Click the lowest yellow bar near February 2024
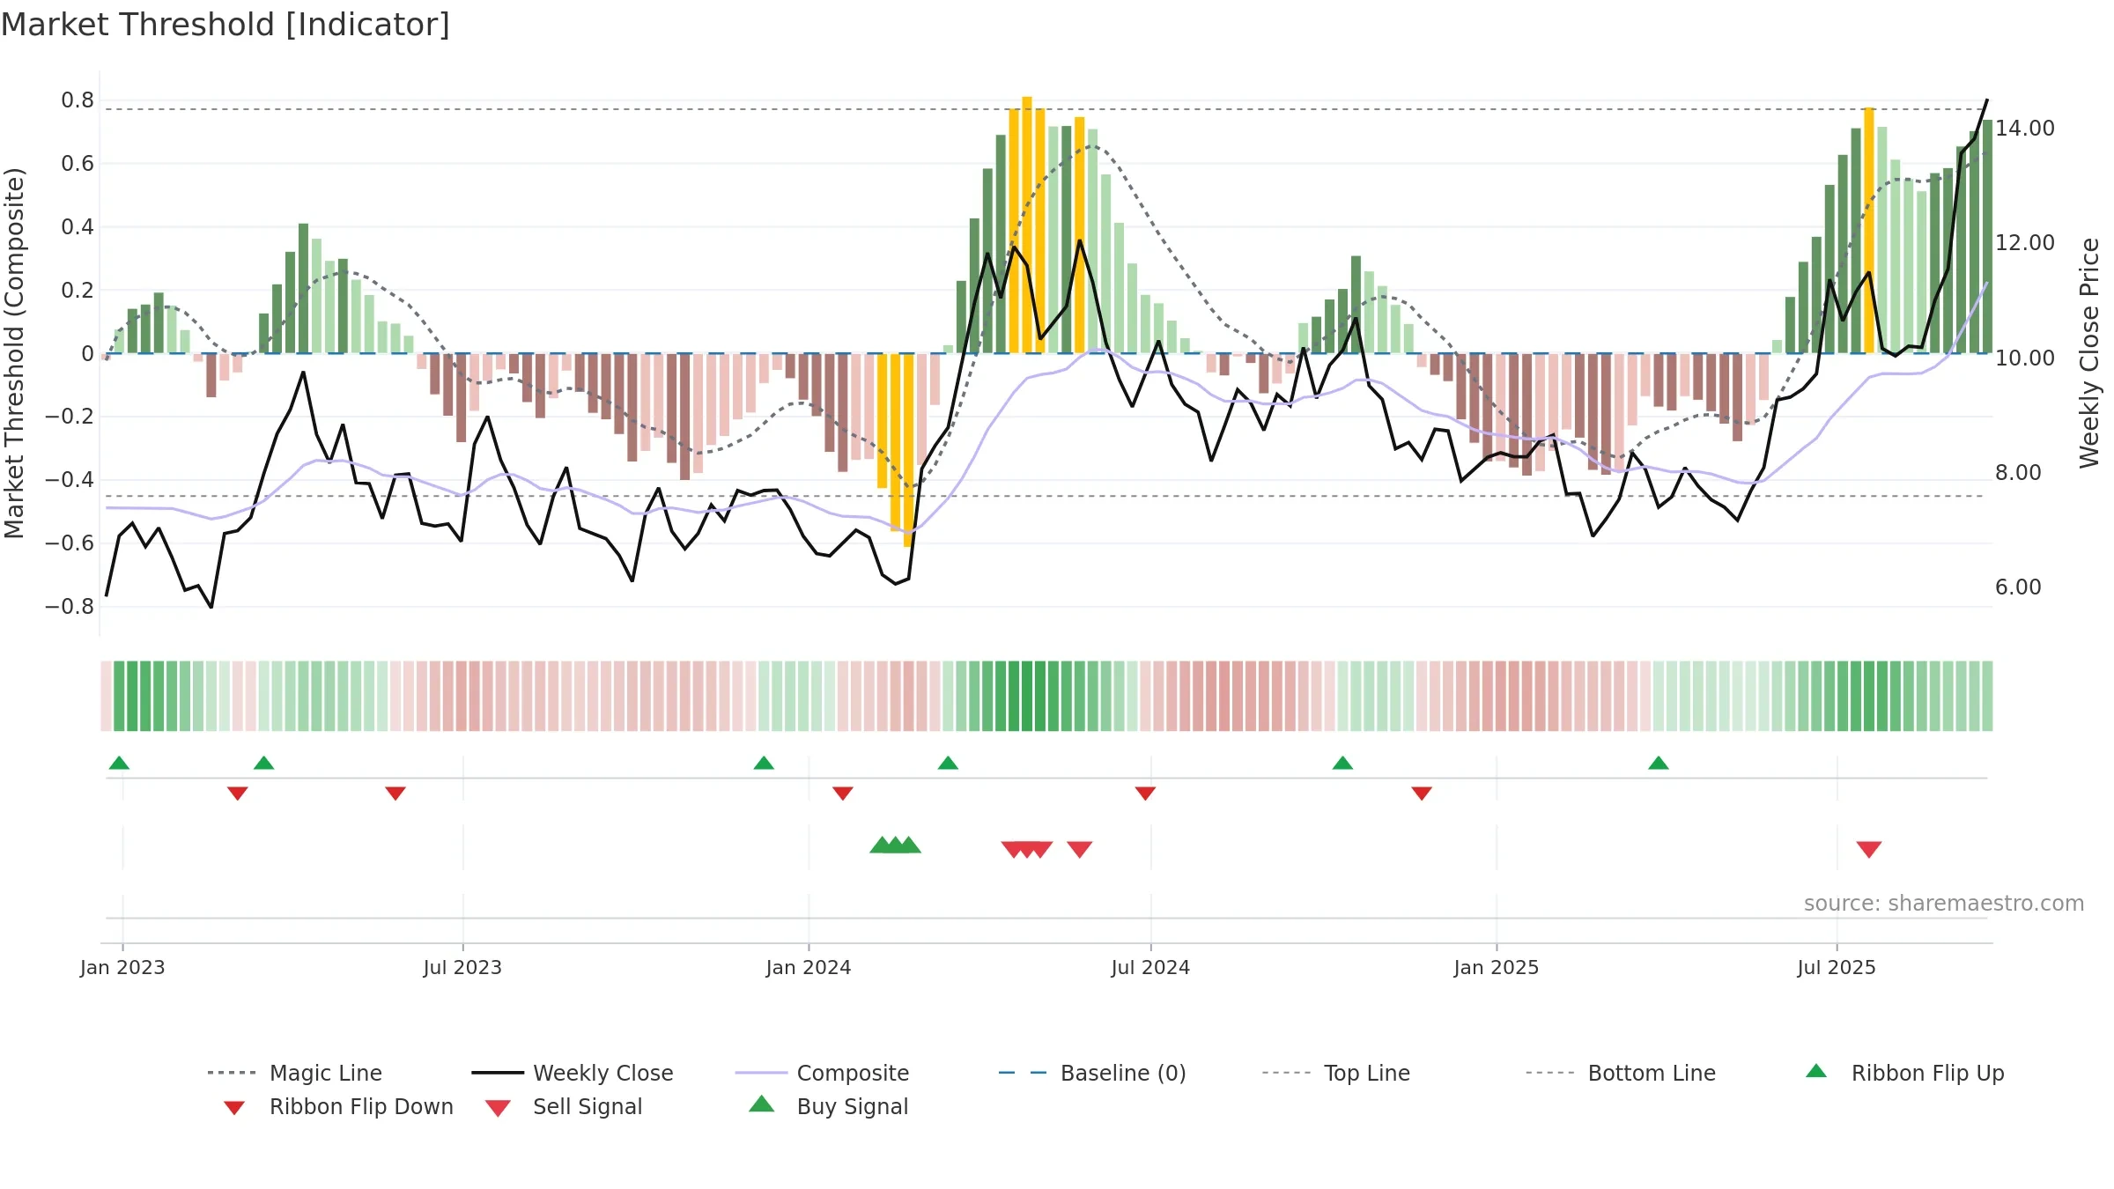2114x1189 pixels. [x=908, y=450]
